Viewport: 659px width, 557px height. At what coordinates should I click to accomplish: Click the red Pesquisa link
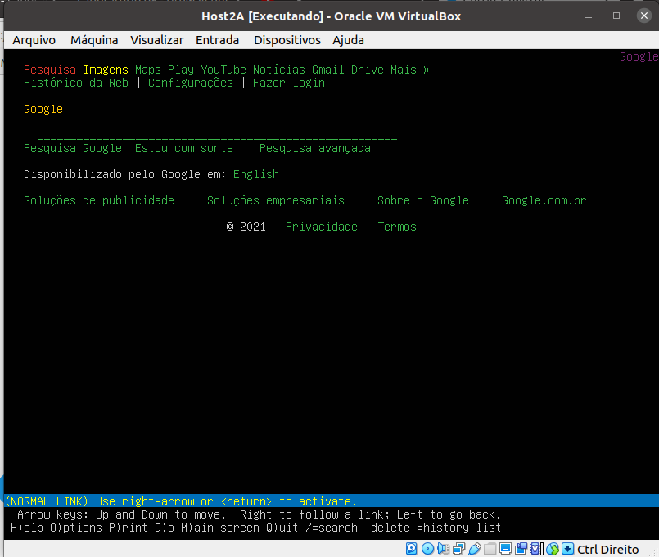[50, 70]
